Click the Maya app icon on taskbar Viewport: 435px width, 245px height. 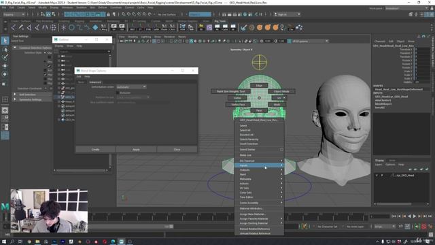pyautogui.click(x=121, y=242)
